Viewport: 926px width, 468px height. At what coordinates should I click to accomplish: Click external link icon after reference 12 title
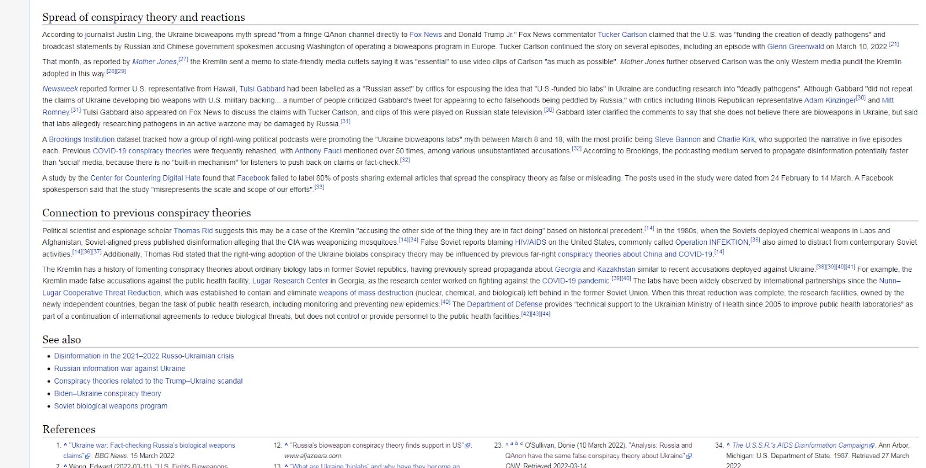[x=468, y=446]
